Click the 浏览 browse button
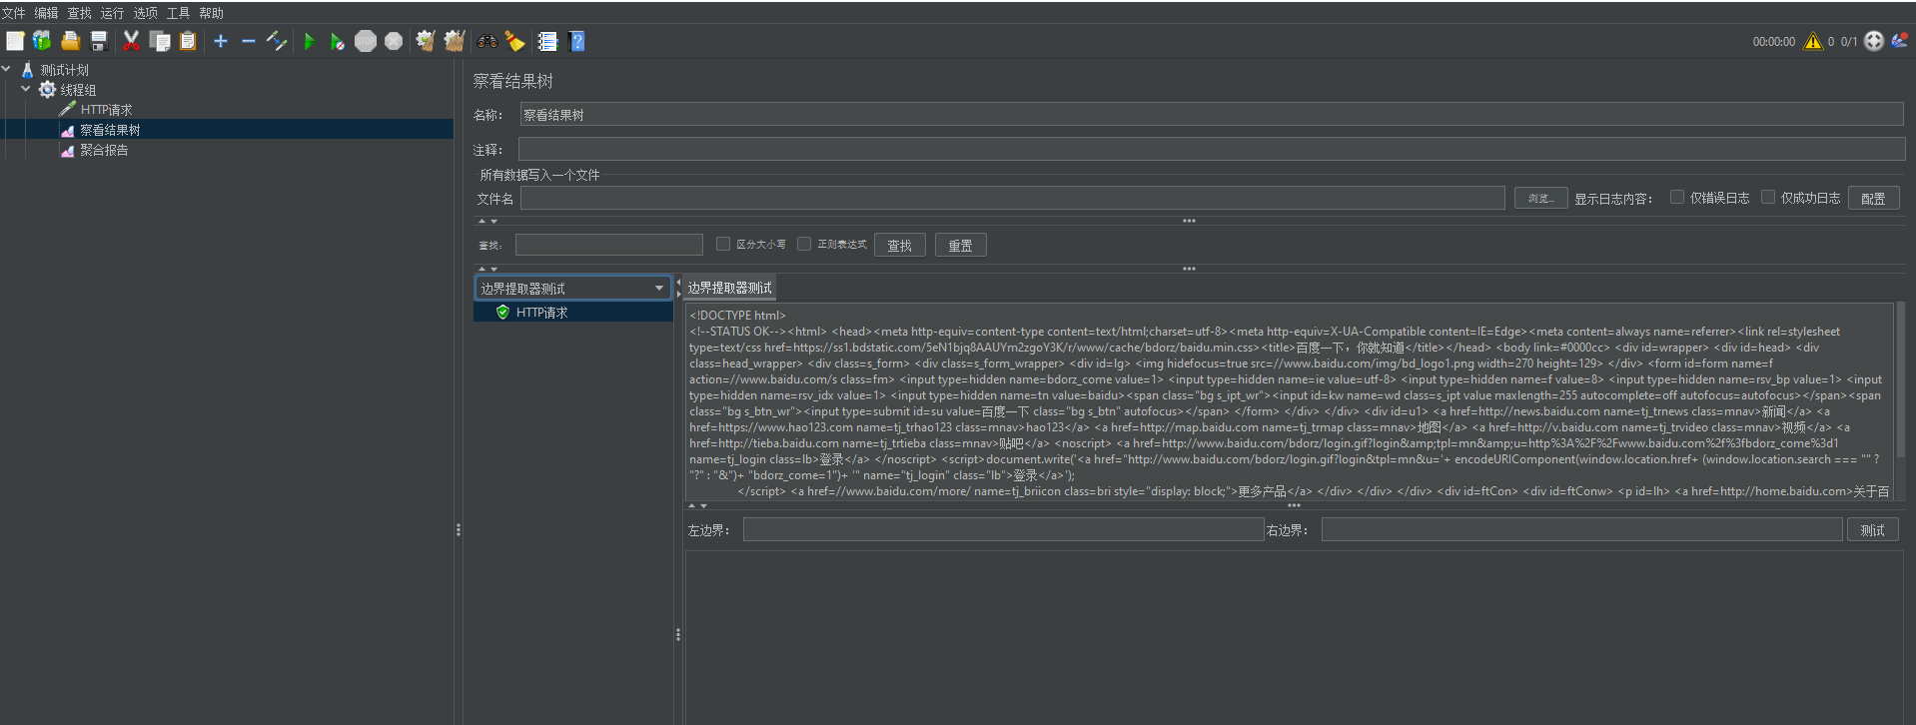This screenshot has height=725, width=1916. [x=1540, y=198]
